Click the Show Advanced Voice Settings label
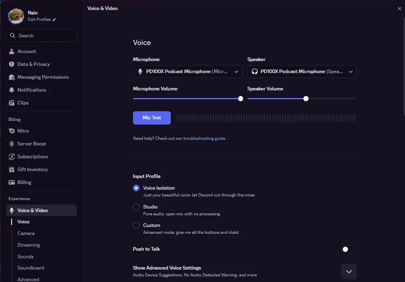The image size is (405, 282). tap(167, 268)
